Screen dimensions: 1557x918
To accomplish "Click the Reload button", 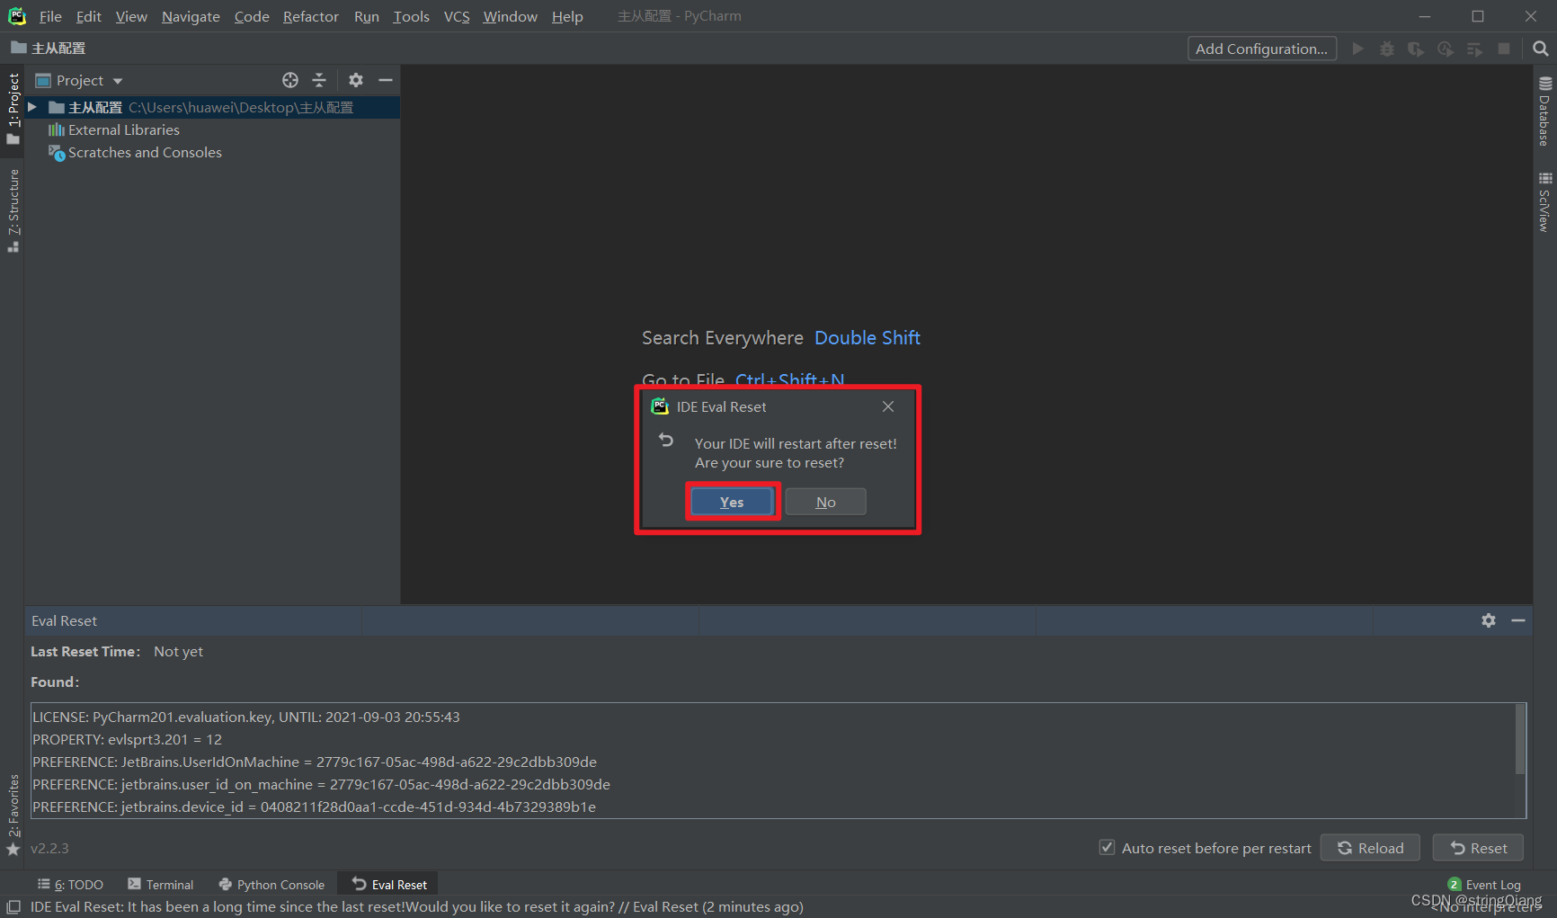I will (1370, 848).
